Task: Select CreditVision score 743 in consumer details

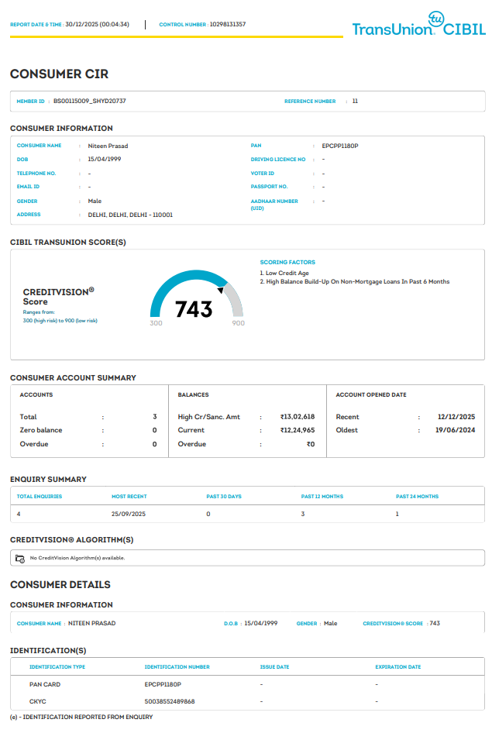Action: (435, 624)
